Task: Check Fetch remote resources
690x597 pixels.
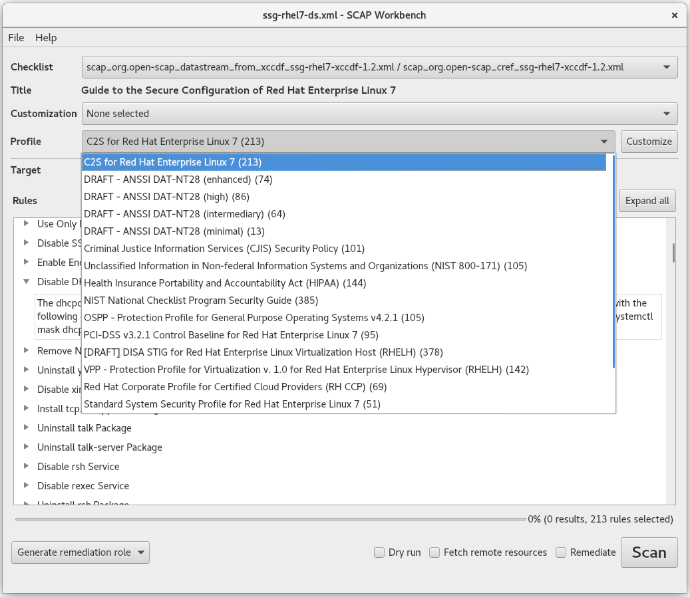Action: pos(434,552)
